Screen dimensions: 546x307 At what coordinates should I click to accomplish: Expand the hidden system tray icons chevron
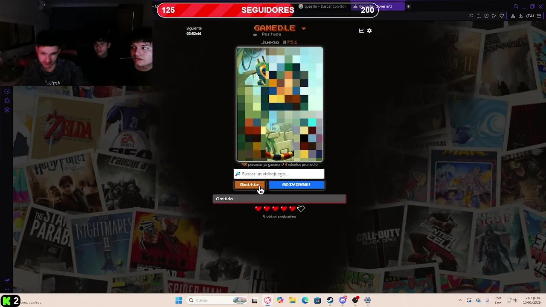(460, 300)
